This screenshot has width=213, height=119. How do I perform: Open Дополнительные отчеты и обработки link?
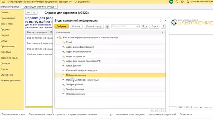[x=47, y=114]
